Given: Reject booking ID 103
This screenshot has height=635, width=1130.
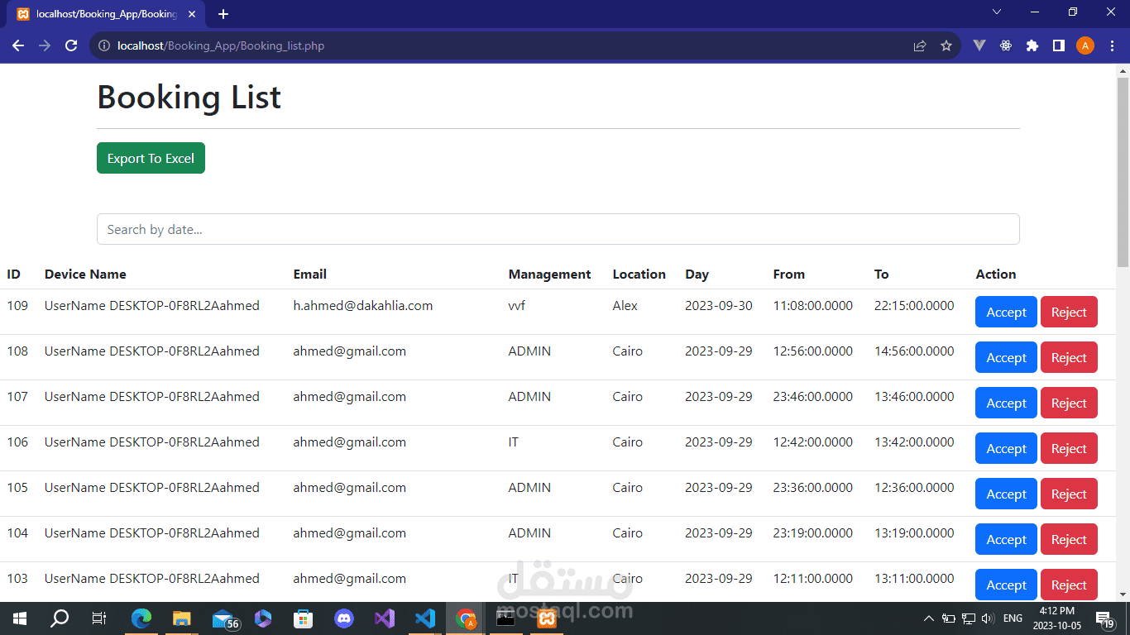Looking at the screenshot, I should click(1069, 585).
